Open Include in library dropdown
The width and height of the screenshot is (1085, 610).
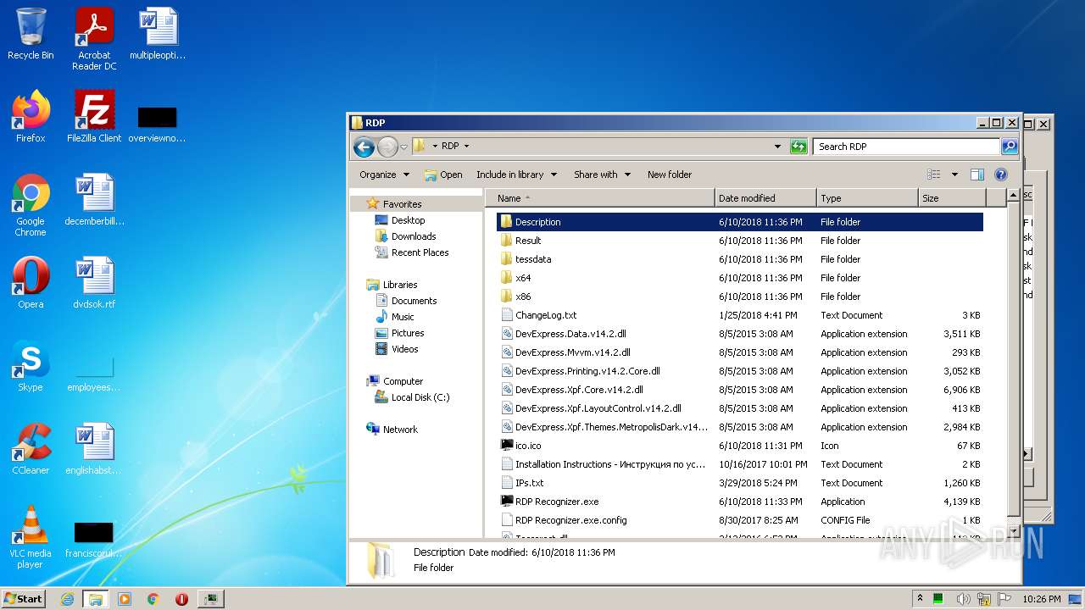click(x=516, y=175)
